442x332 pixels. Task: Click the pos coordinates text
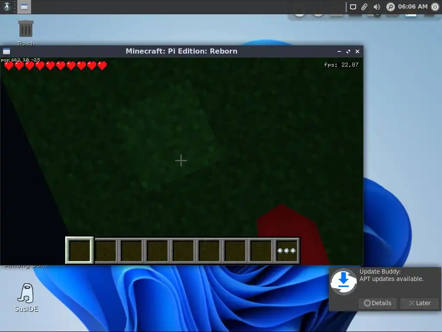[21, 60]
